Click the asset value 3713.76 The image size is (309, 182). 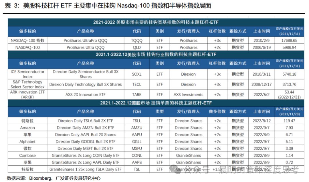(x=289, y=84)
